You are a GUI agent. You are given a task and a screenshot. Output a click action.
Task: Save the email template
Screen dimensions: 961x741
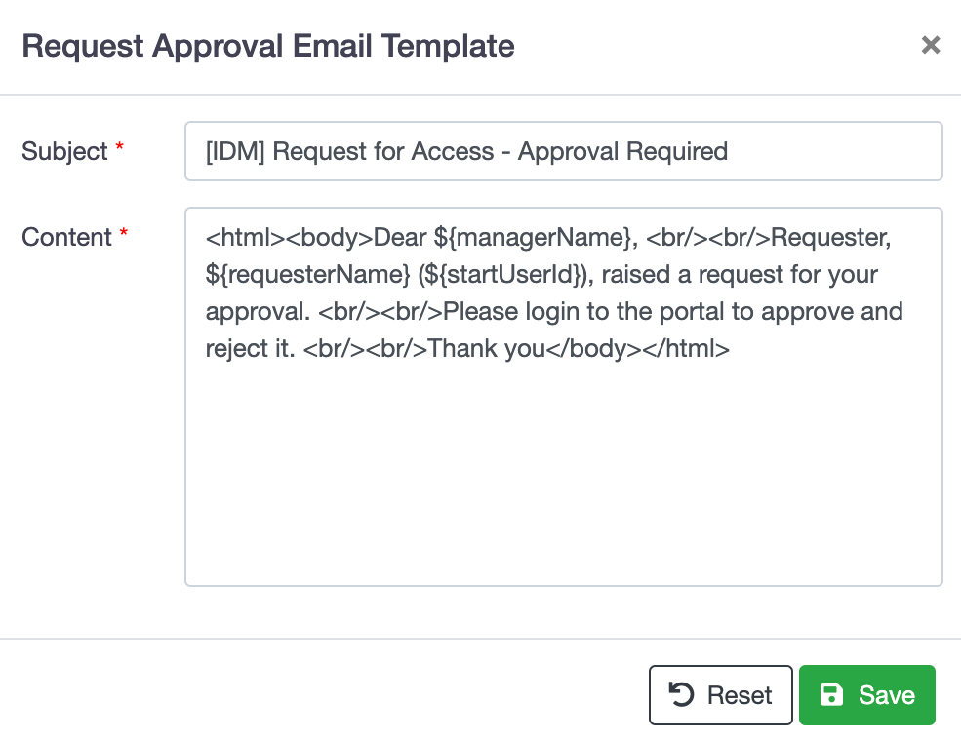866,695
